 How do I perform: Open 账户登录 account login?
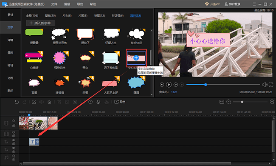(233, 4)
